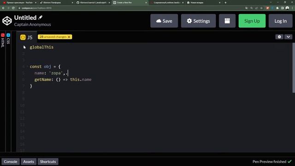Reload the browser page
The height and width of the screenshot is (166, 295).
click(13, 8)
